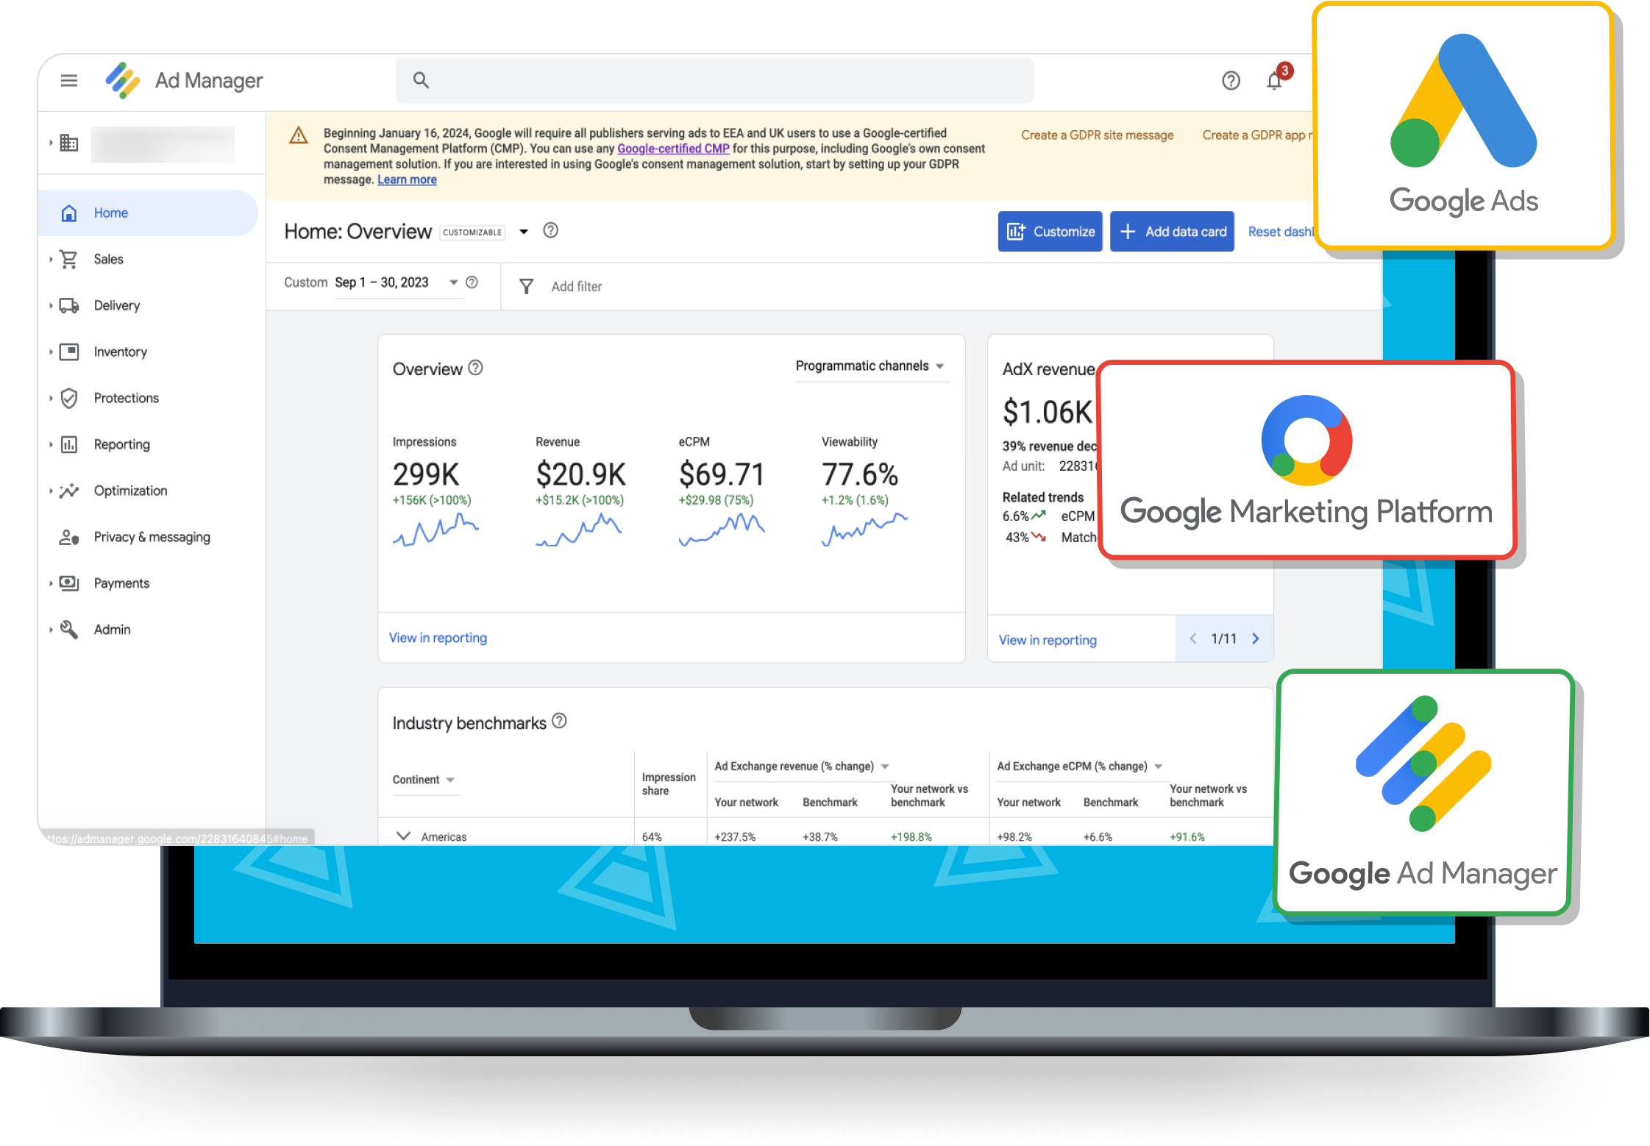Select Home in the sidebar
Screen dimensions: 1650x1146
148,213
